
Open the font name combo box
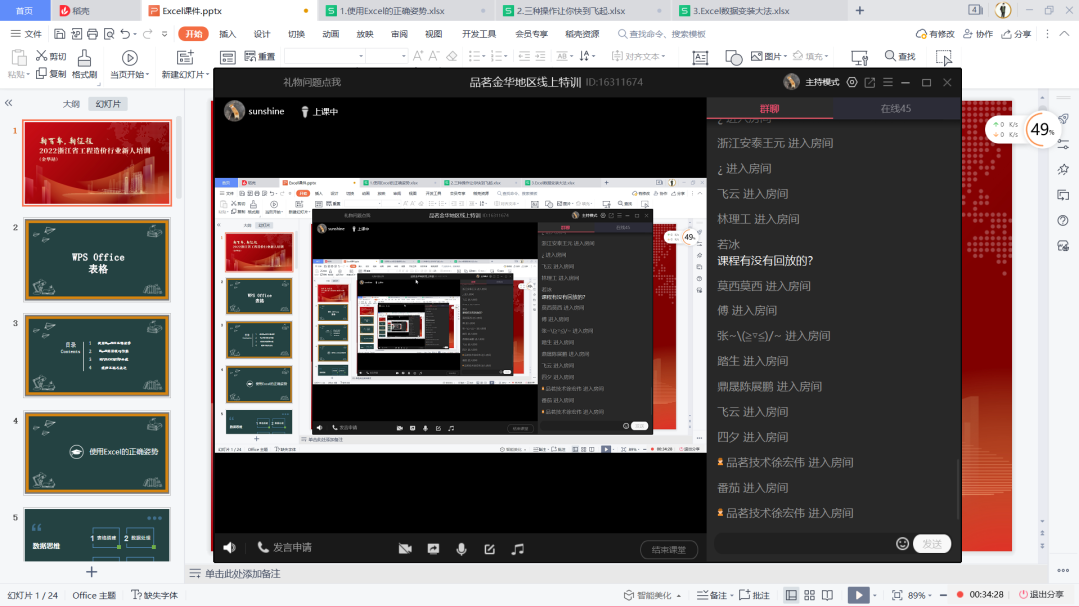[324, 56]
